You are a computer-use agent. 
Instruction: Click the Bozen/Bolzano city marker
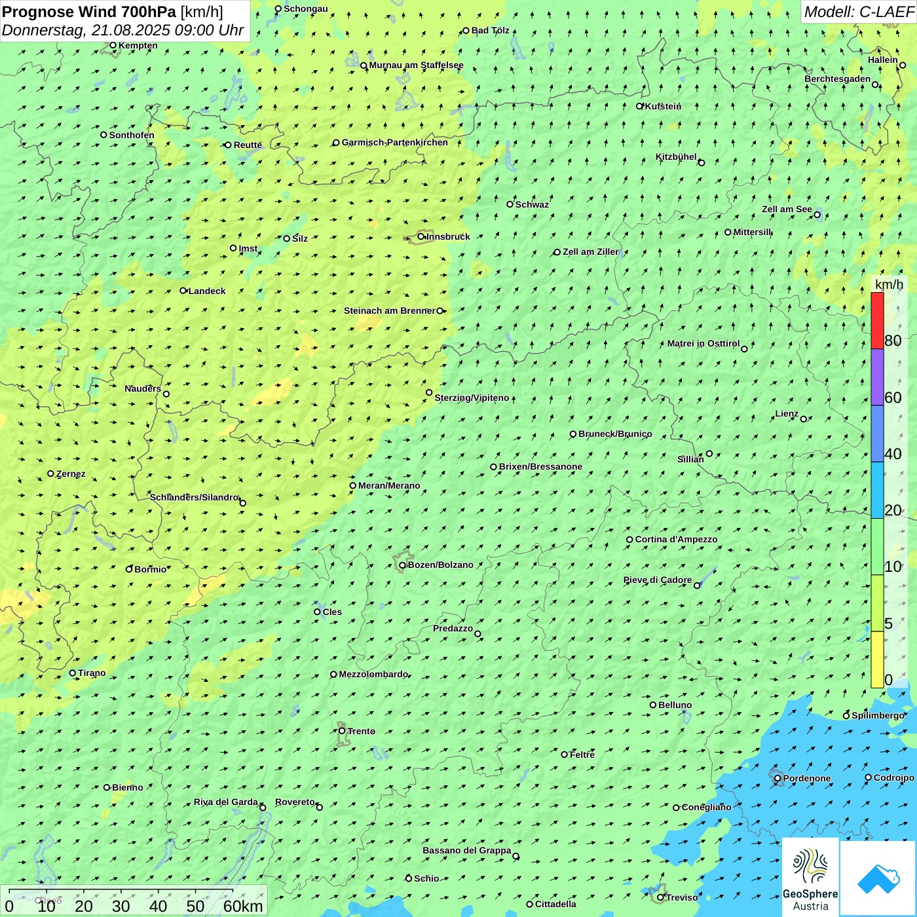[403, 565]
